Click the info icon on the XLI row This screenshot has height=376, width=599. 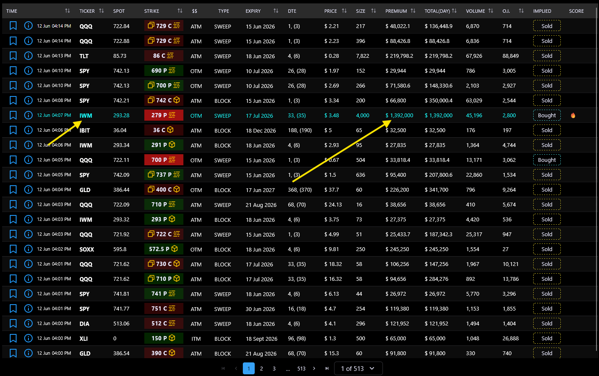pos(28,338)
